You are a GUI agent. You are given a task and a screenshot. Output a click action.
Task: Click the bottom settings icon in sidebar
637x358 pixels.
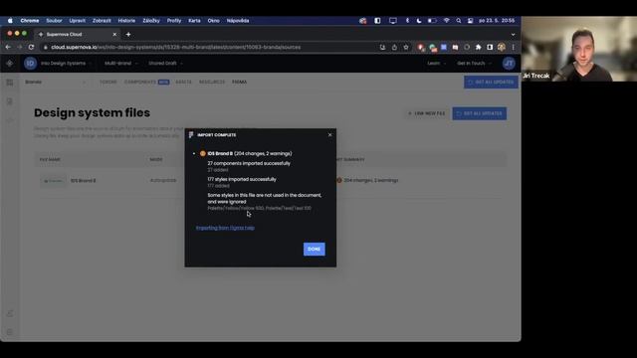click(x=10, y=332)
